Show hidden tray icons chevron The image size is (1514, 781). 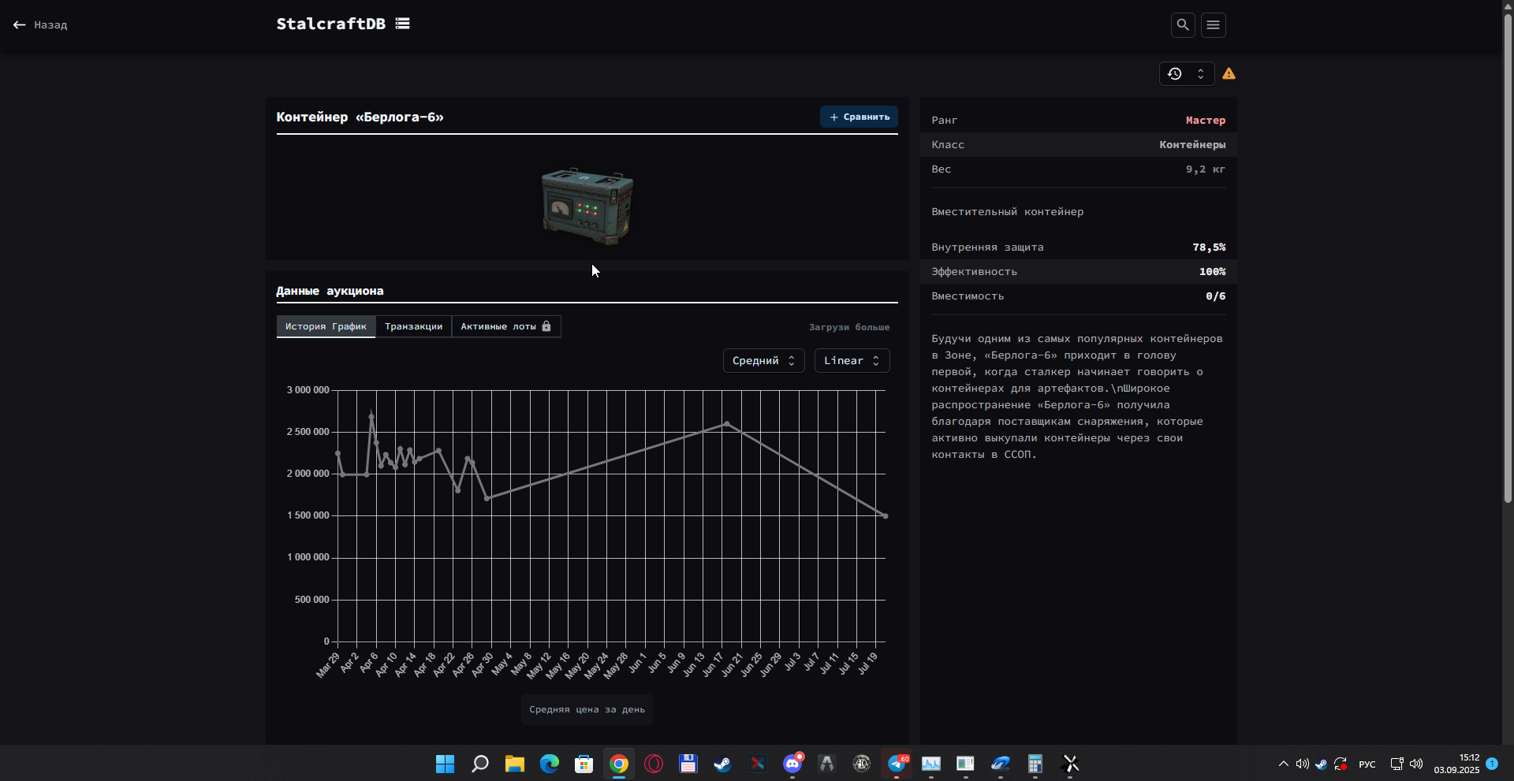pyautogui.click(x=1283, y=764)
